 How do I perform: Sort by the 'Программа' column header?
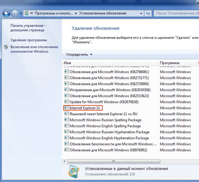pyautogui.click(x=177, y=63)
